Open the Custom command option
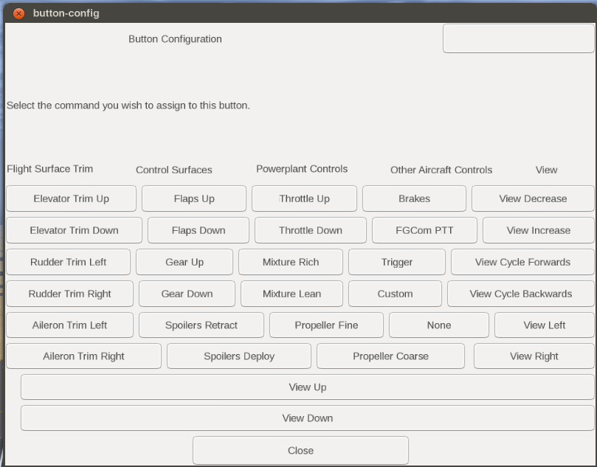Image resolution: width=597 pixels, height=467 pixels. pos(396,294)
